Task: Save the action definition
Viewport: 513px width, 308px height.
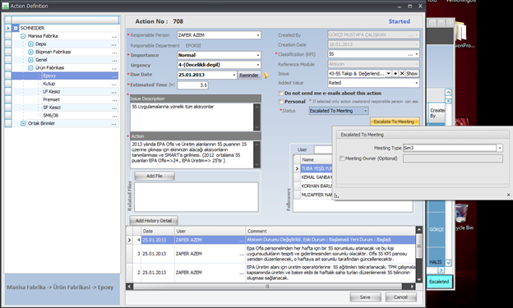Action: 365,297
